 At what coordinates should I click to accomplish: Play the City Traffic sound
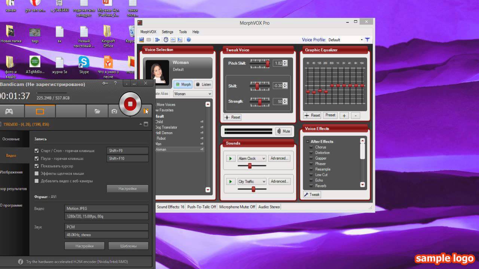tap(231, 182)
